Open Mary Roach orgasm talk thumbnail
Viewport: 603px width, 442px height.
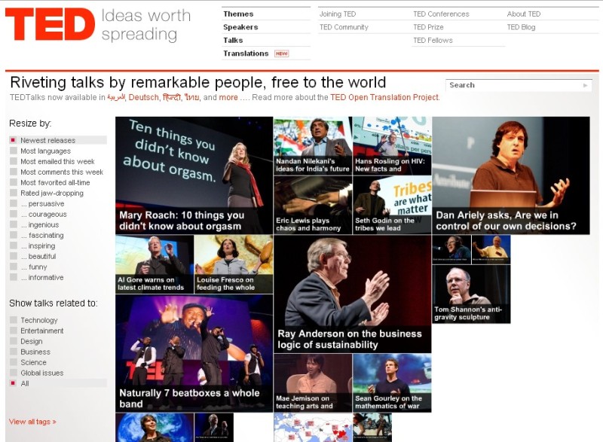[194, 175]
